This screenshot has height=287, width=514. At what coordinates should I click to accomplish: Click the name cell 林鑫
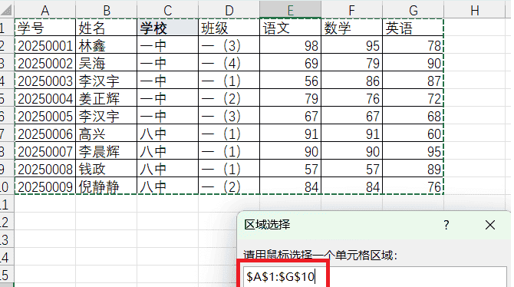[x=106, y=45]
